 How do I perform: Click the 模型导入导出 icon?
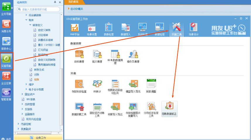tap(133, 86)
